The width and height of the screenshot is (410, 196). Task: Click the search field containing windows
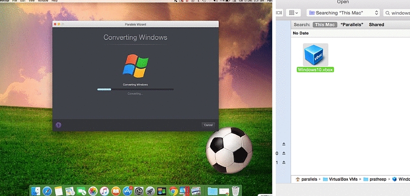397,13
